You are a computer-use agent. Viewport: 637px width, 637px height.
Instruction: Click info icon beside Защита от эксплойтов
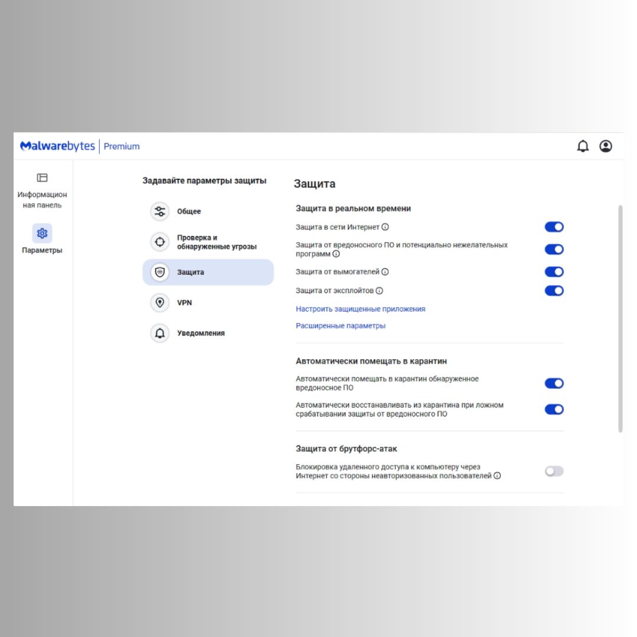pos(379,290)
